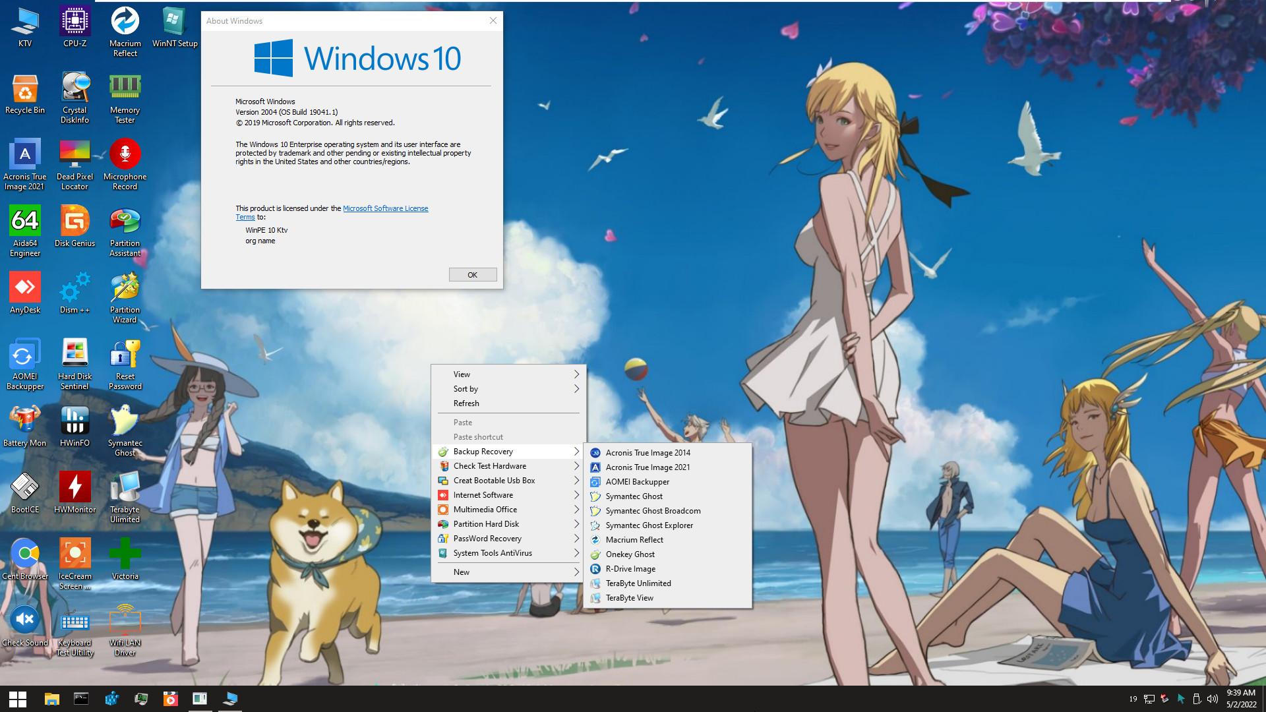
Task: Open the Microsoft Software License link
Action: (385, 208)
